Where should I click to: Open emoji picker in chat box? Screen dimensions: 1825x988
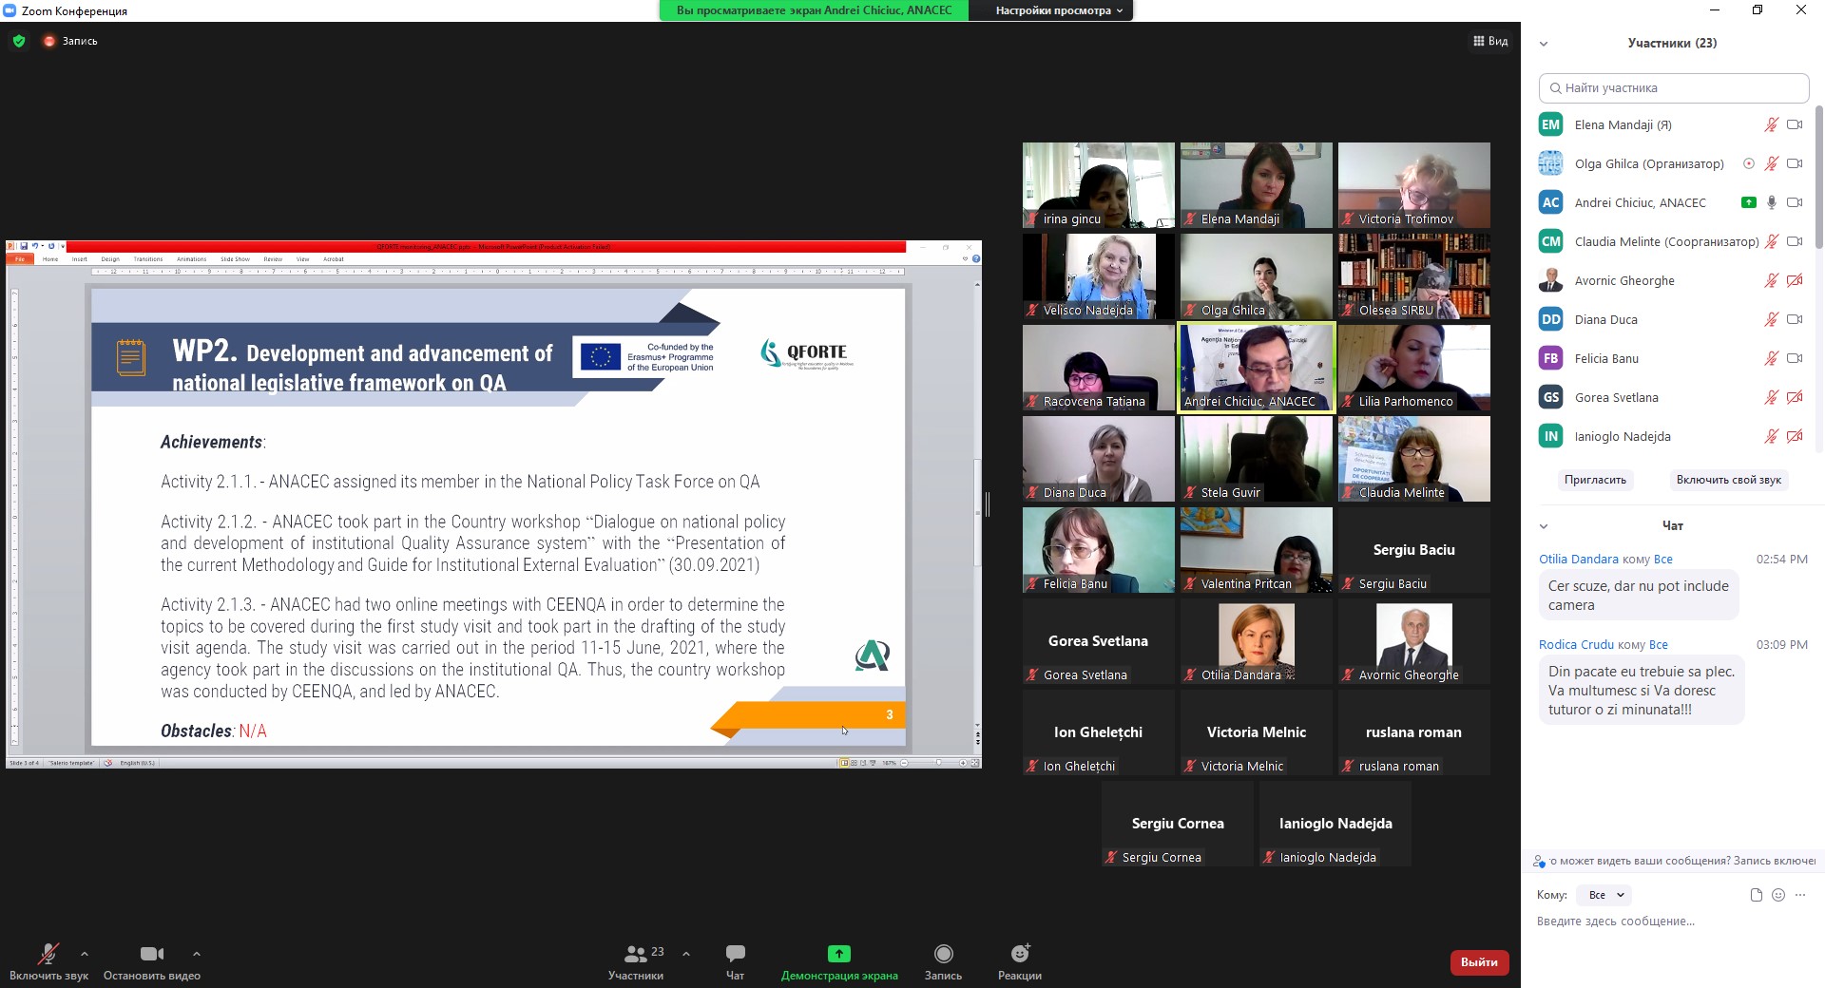[1778, 895]
